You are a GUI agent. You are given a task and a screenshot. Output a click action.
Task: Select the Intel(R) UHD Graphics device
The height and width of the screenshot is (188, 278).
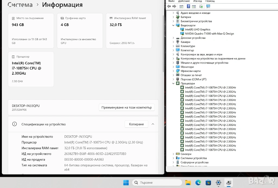[198, 30]
